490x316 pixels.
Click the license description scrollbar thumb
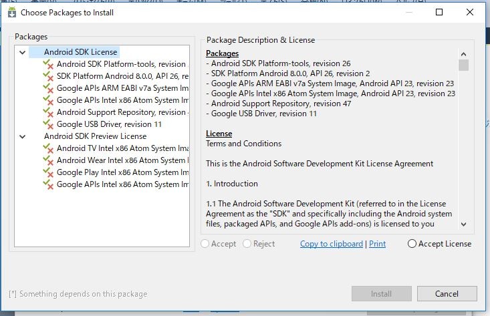pos(464,65)
